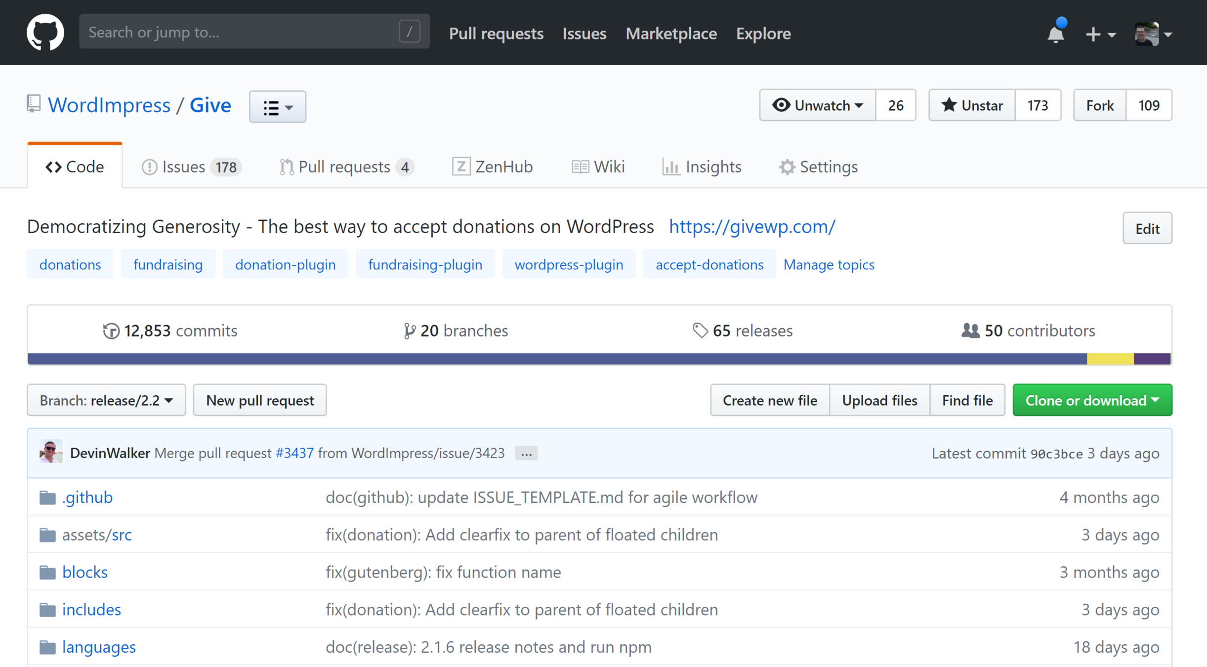This screenshot has width=1207, height=667.
Task: Click the New pull request button
Action: click(x=260, y=400)
